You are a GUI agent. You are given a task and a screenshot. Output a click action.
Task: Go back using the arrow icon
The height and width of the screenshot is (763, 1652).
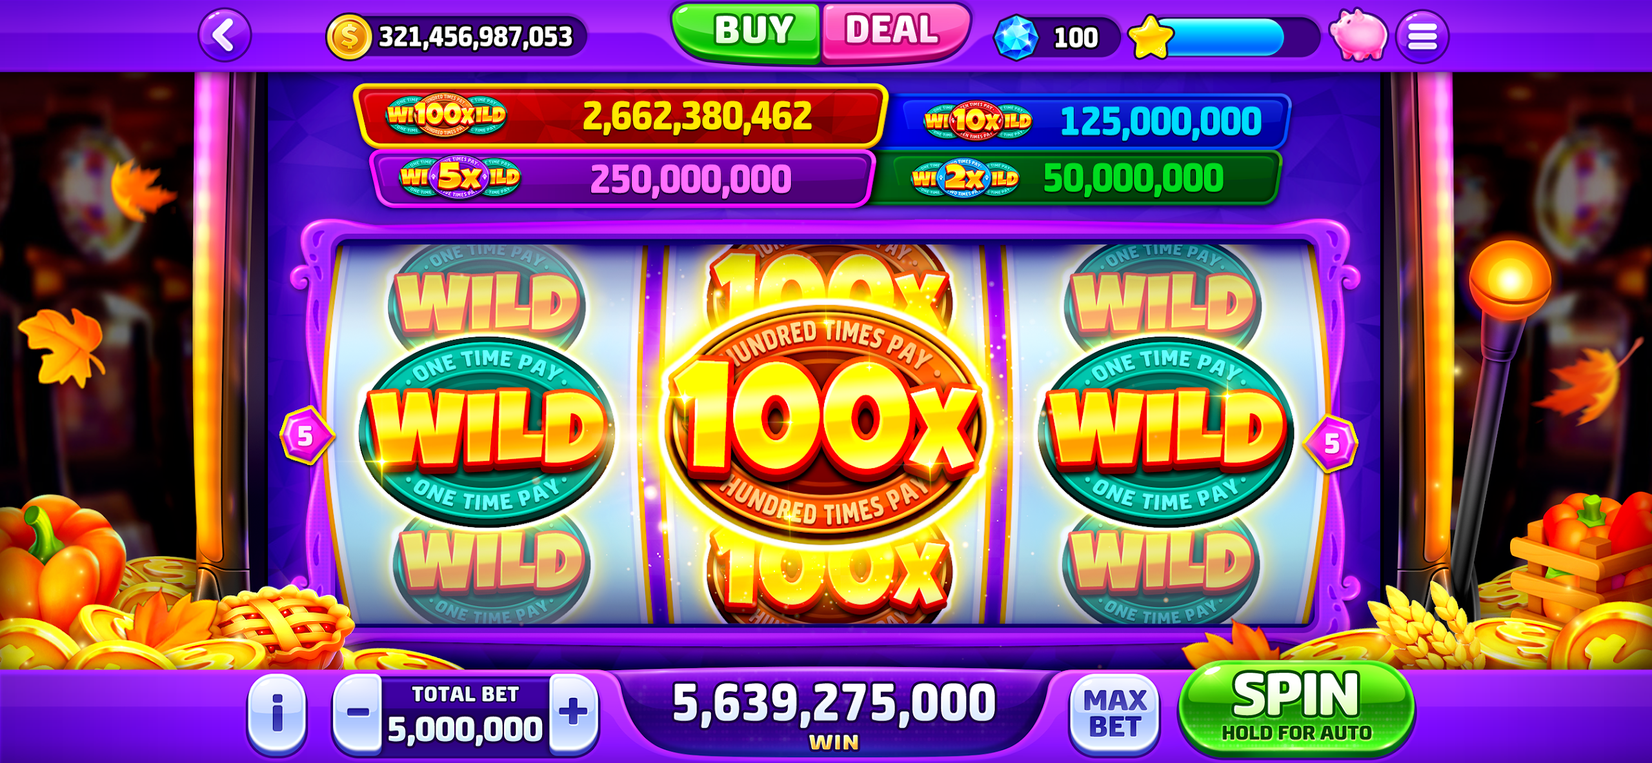pos(225,35)
